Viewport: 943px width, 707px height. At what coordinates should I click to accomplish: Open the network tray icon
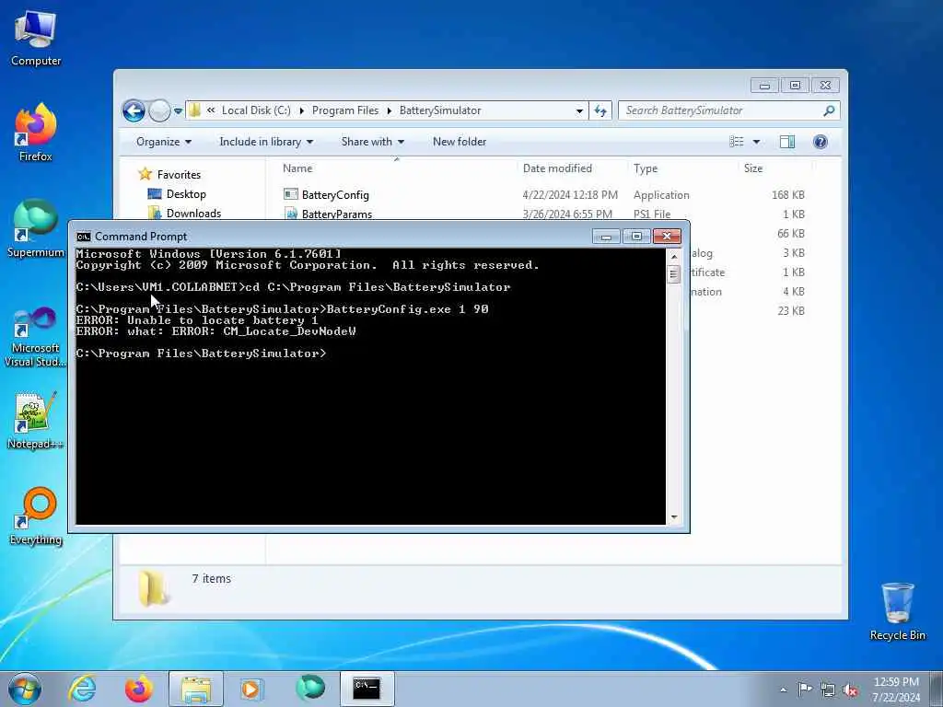pyautogui.click(x=828, y=690)
